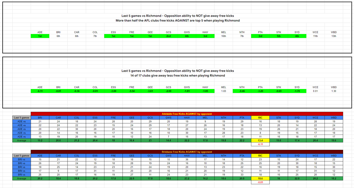The width and height of the screenshot is (354, 188).
Task: Click the 'Last 5 games' label of the Brisbane table
Action: point(22,156)
